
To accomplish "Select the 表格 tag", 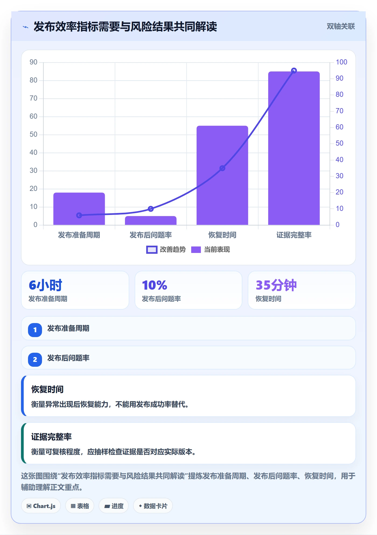I will [x=80, y=506].
